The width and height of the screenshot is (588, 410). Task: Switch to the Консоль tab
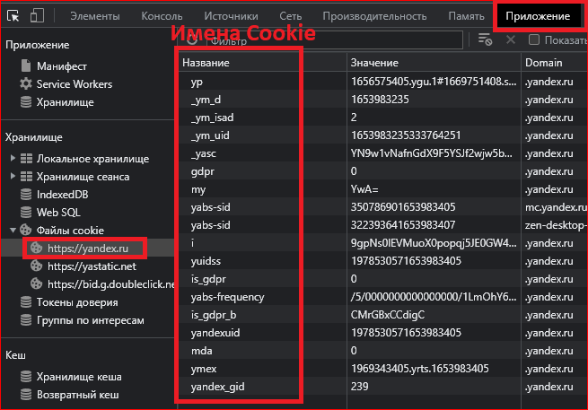coord(163,16)
